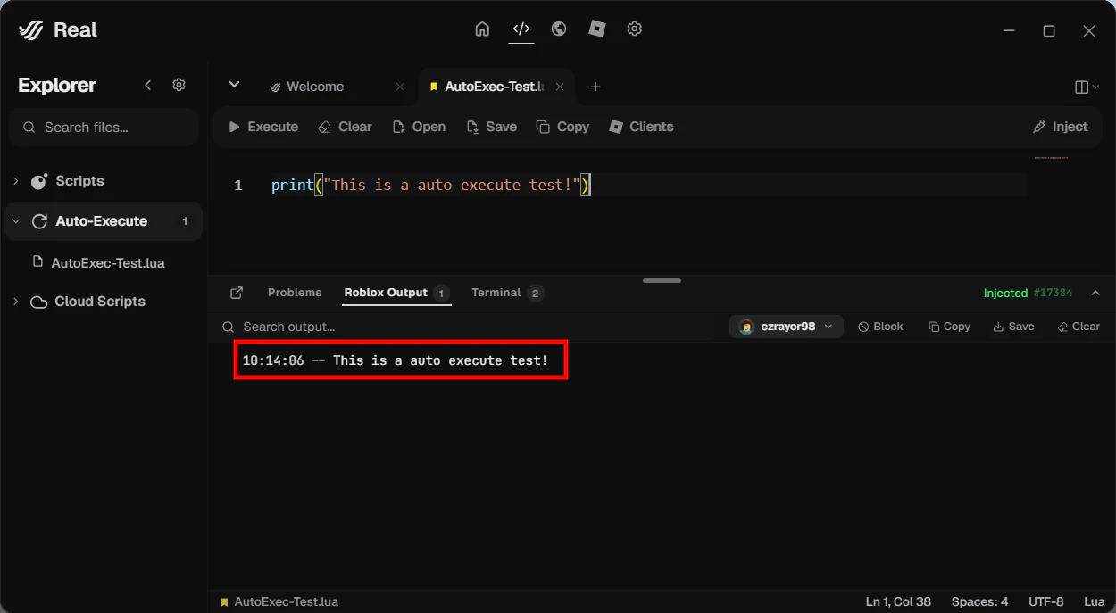Click the Lua language mode indicator

click(x=1094, y=601)
